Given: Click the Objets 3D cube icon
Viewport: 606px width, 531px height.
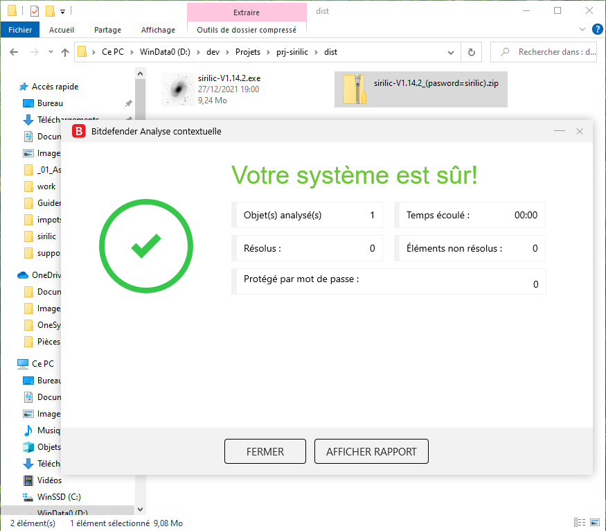Looking at the screenshot, I should click(28, 447).
